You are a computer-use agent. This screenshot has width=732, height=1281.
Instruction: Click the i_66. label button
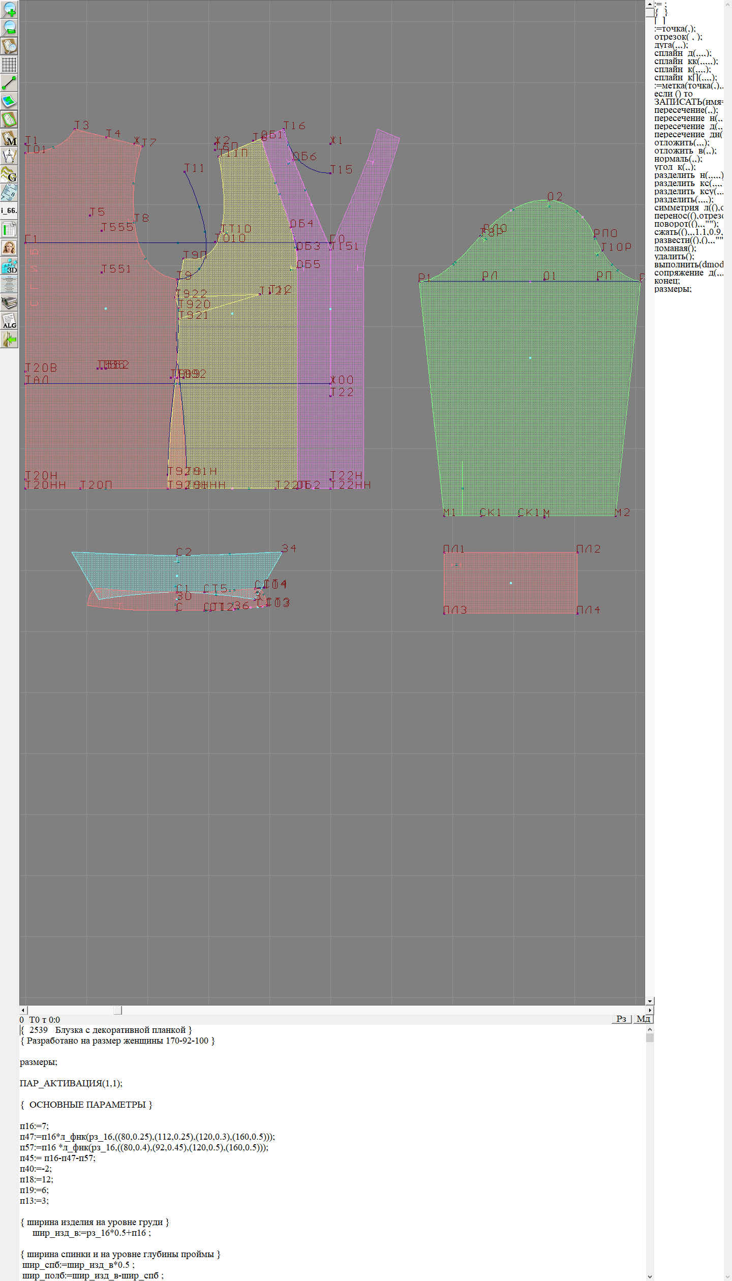click(x=9, y=210)
